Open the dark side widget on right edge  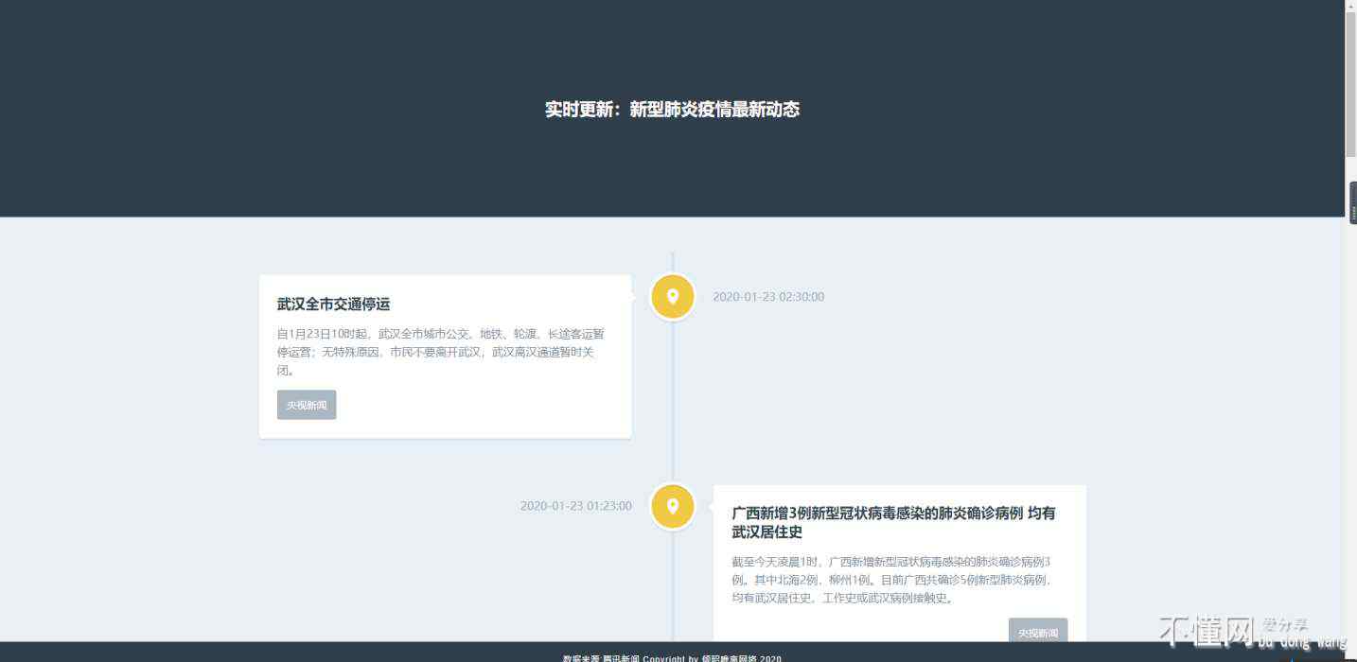1352,202
